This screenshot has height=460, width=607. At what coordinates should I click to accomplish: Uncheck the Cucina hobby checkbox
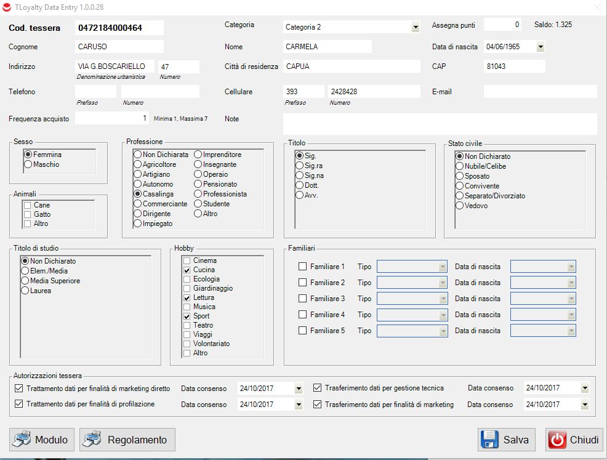(187, 270)
